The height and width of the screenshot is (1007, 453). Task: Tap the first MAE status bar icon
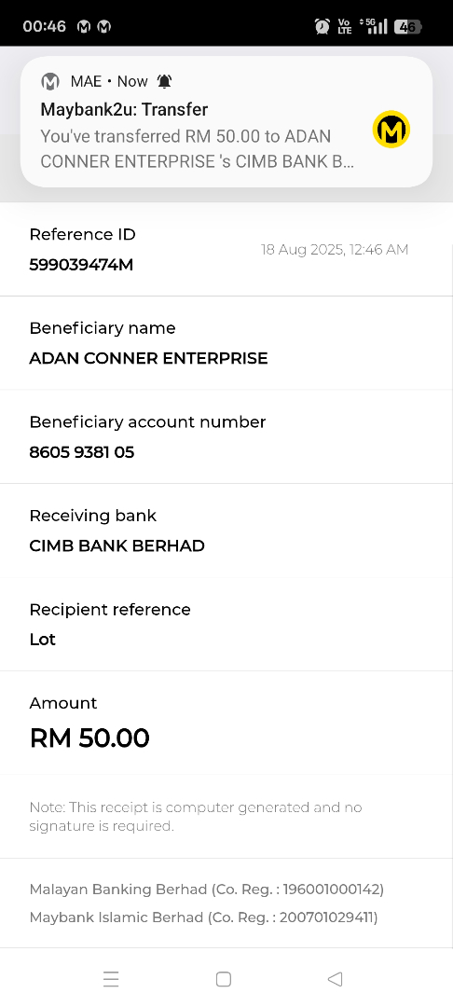(84, 26)
